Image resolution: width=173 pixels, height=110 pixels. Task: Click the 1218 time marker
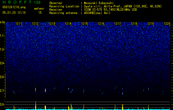[x=134, y=24]
